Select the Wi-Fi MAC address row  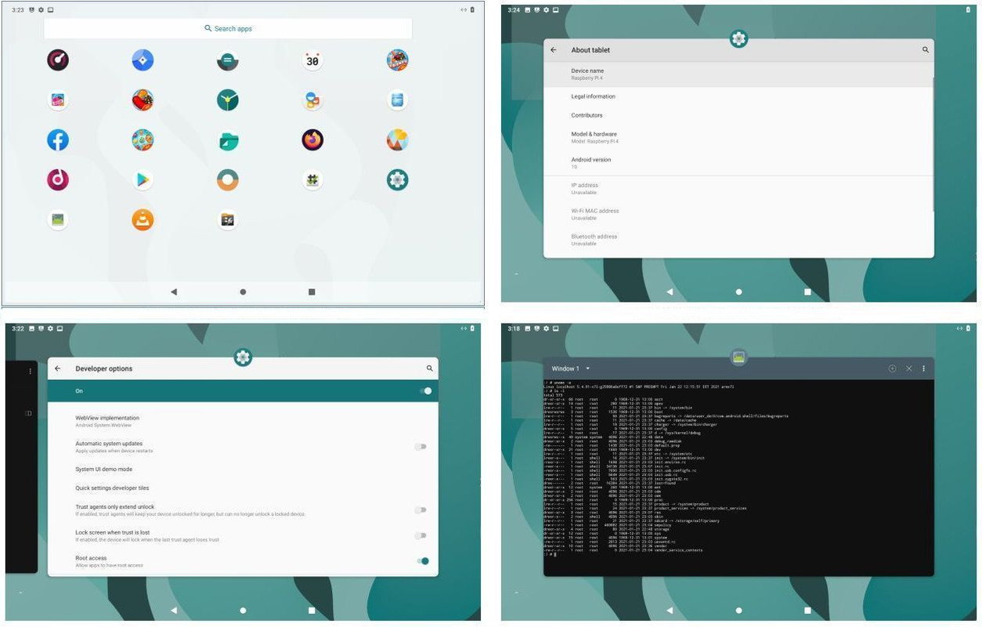coord(738,214)
